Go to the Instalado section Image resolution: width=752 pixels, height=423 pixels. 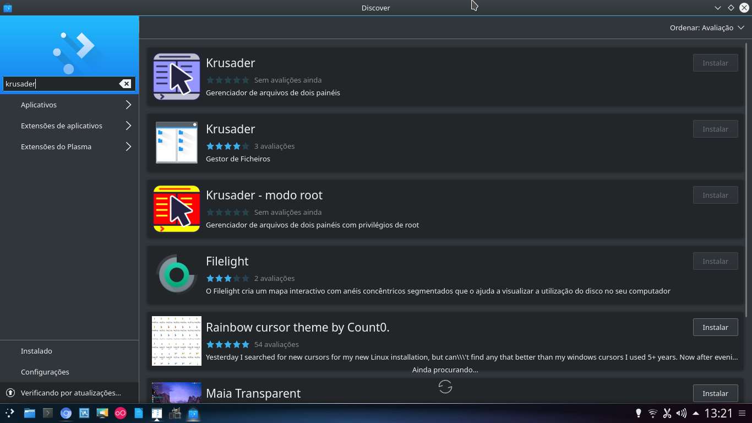point(36,351)
